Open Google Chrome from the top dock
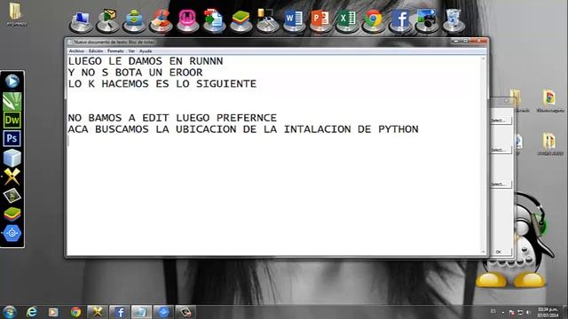 tap(374, 20)
